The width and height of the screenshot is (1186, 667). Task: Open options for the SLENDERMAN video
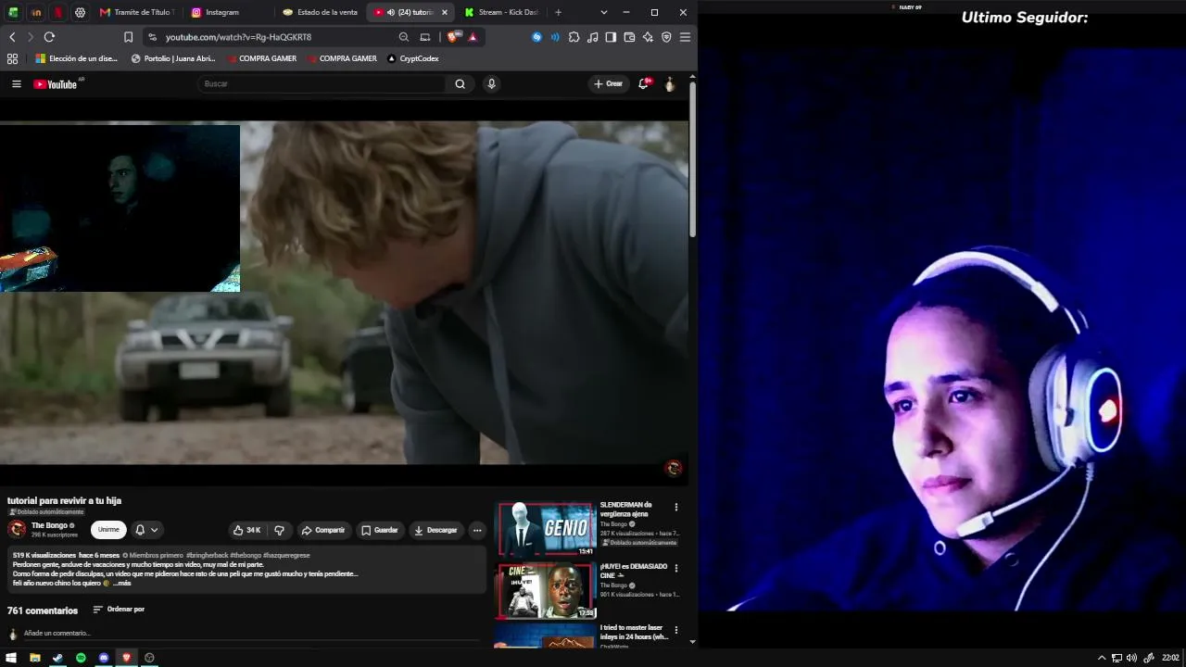tap(676, 507)
